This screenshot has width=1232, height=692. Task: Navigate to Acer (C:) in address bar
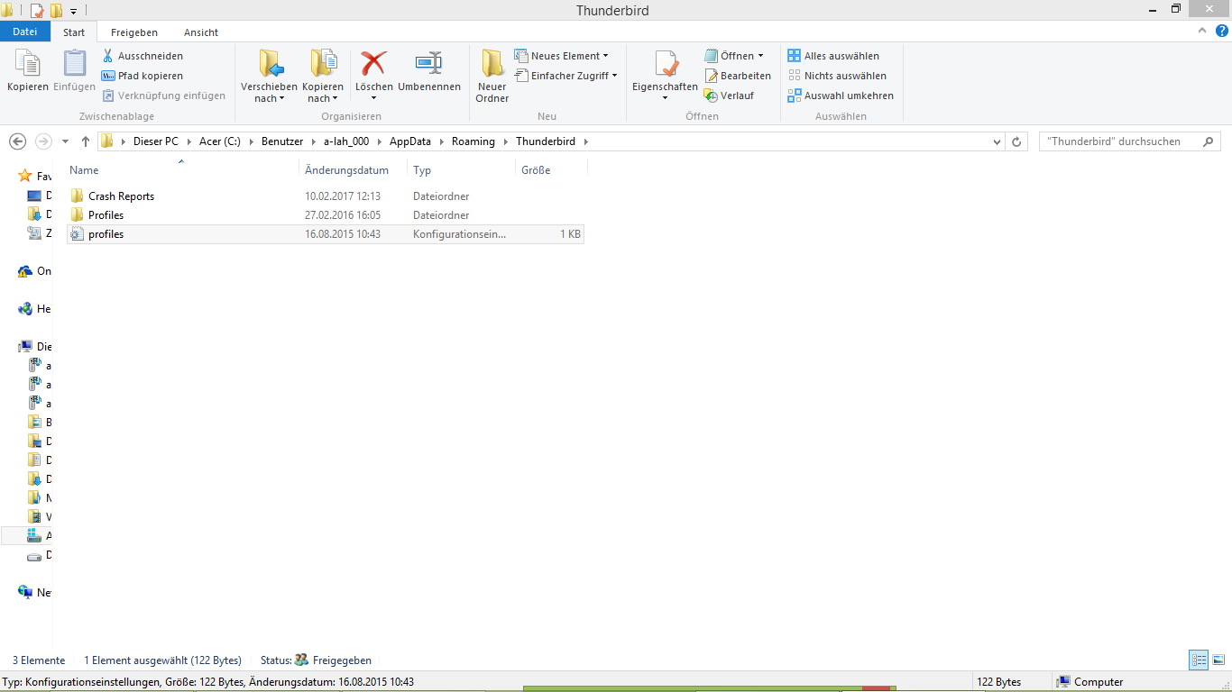(x=220, y=141)
